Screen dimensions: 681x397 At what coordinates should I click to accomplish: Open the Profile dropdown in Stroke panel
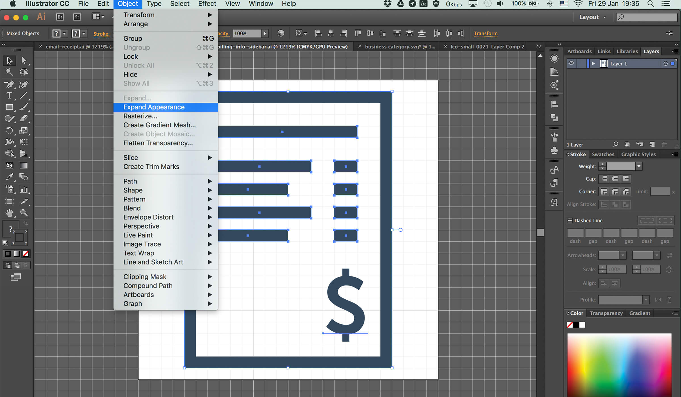point(646,300)
